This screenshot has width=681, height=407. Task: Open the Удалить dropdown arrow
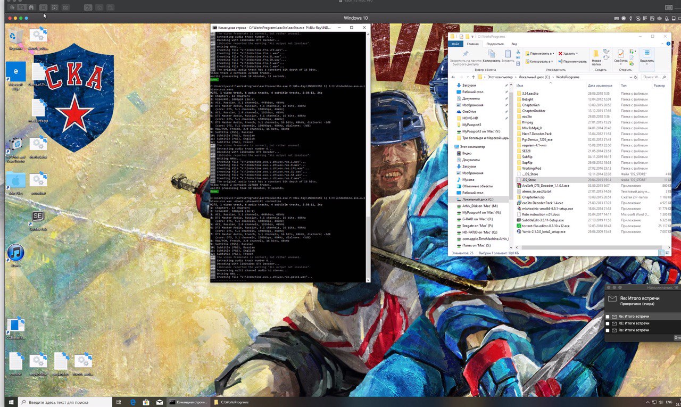577,53
